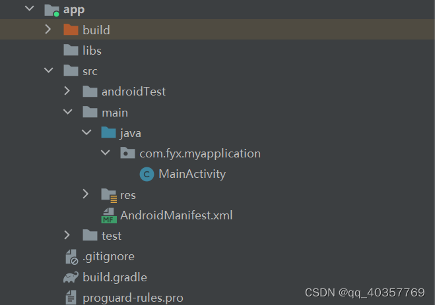The width and height of the screenshot is (435, 305).
Task: Click the androidTest folder icon
Action: pos(90,91)
